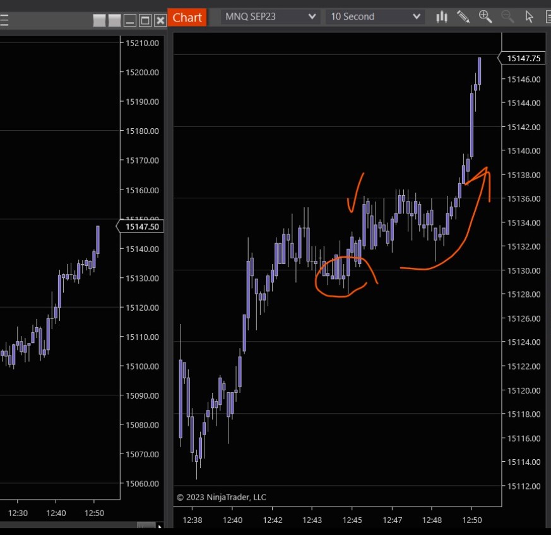Click the 15100.00 label on left chart axis
This screenshot has height=535, width=551.
tap(142, 366)
